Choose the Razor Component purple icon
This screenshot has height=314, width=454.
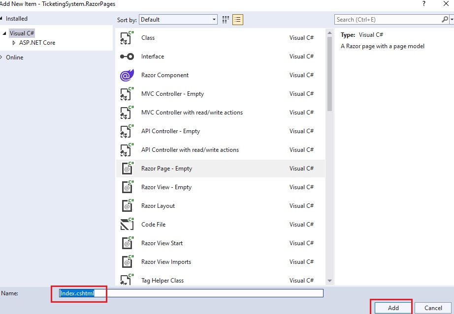tap(127, 75)
